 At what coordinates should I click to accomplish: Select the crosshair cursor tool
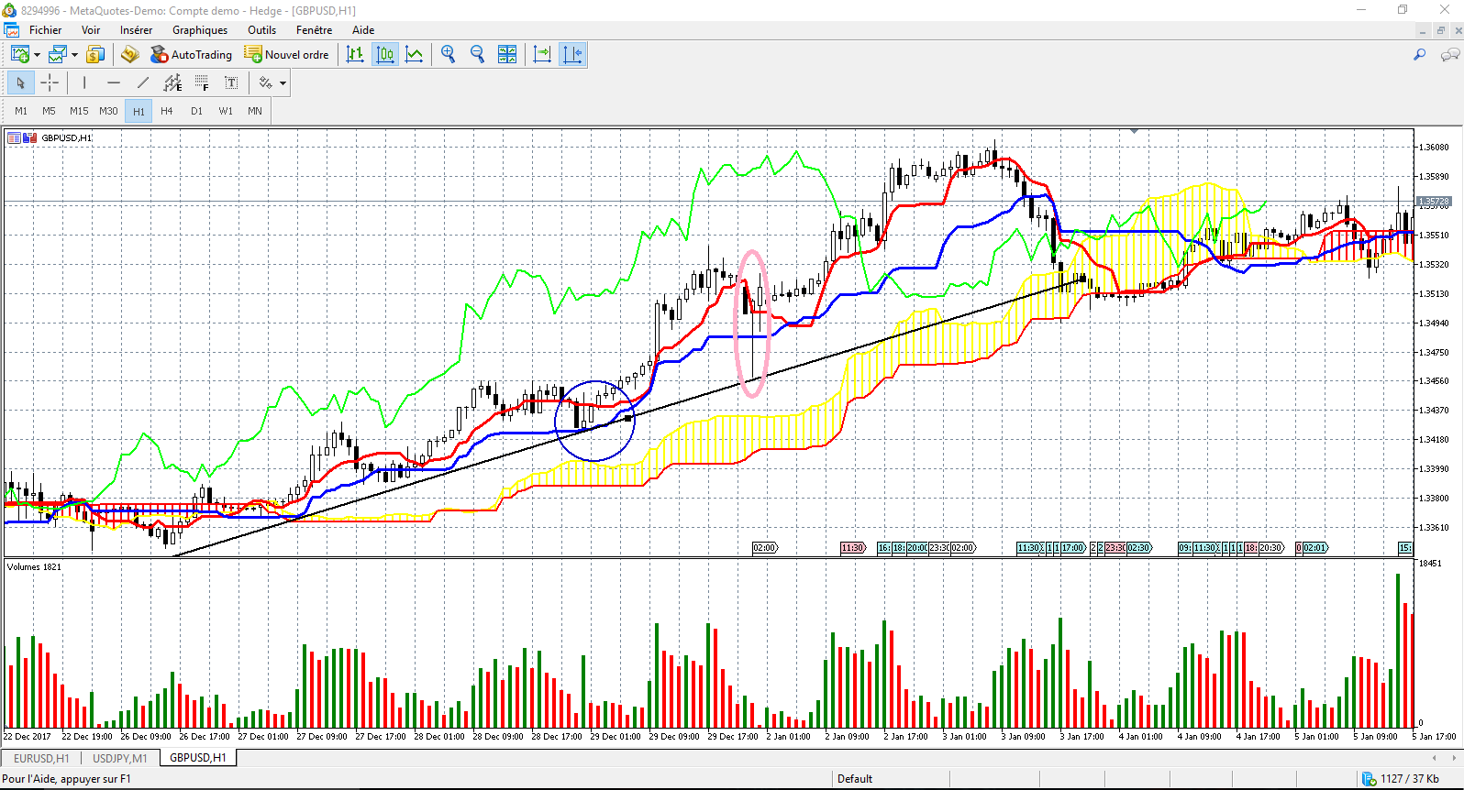50,83
